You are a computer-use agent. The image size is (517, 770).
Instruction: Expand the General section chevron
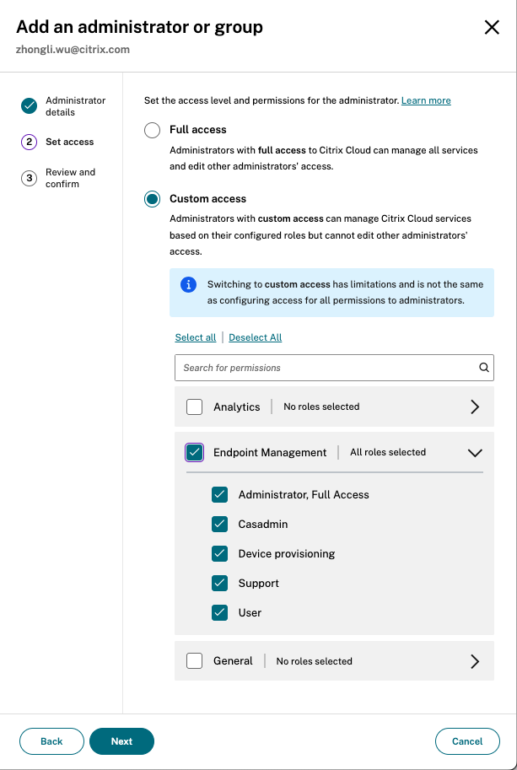475,661
